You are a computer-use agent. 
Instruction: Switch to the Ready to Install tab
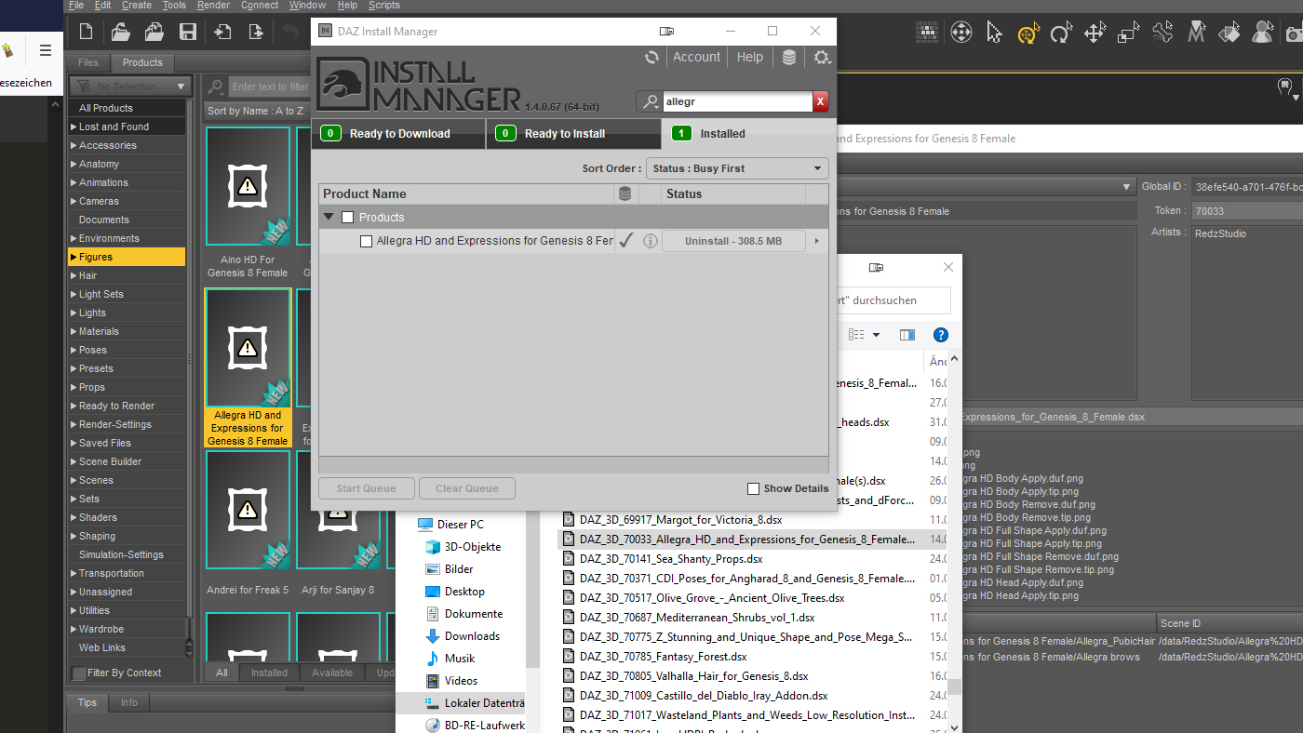click(x=573, y=134)
